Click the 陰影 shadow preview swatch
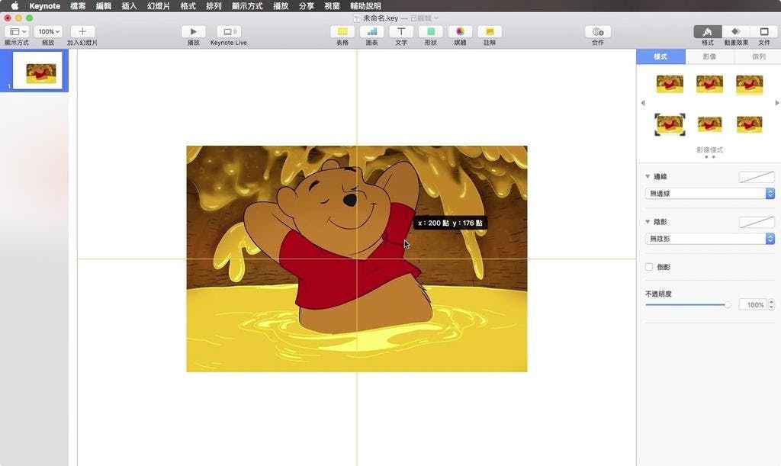This screenshot has height=466, width=781. click(757, 222)
